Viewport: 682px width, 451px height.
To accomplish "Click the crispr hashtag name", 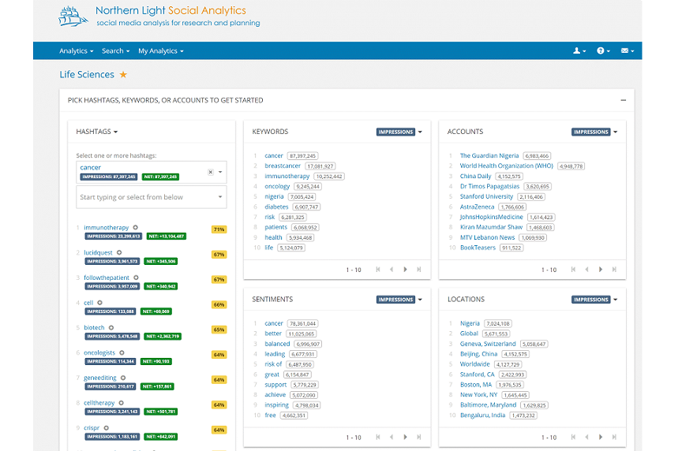I will (92, 428).
